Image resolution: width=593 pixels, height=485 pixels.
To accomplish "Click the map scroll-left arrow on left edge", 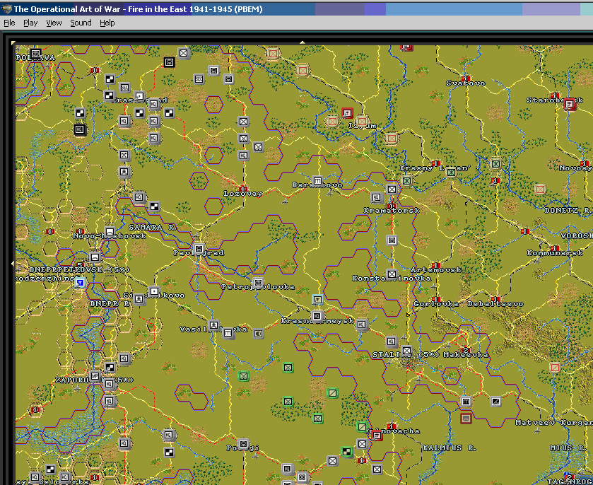I will [x=13, y=263].
